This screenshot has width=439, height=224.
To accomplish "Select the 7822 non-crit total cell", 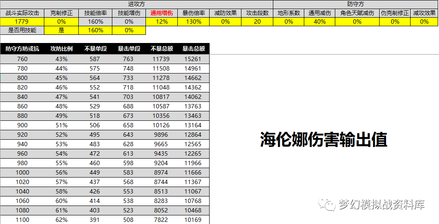I will (x=161, y=220).
